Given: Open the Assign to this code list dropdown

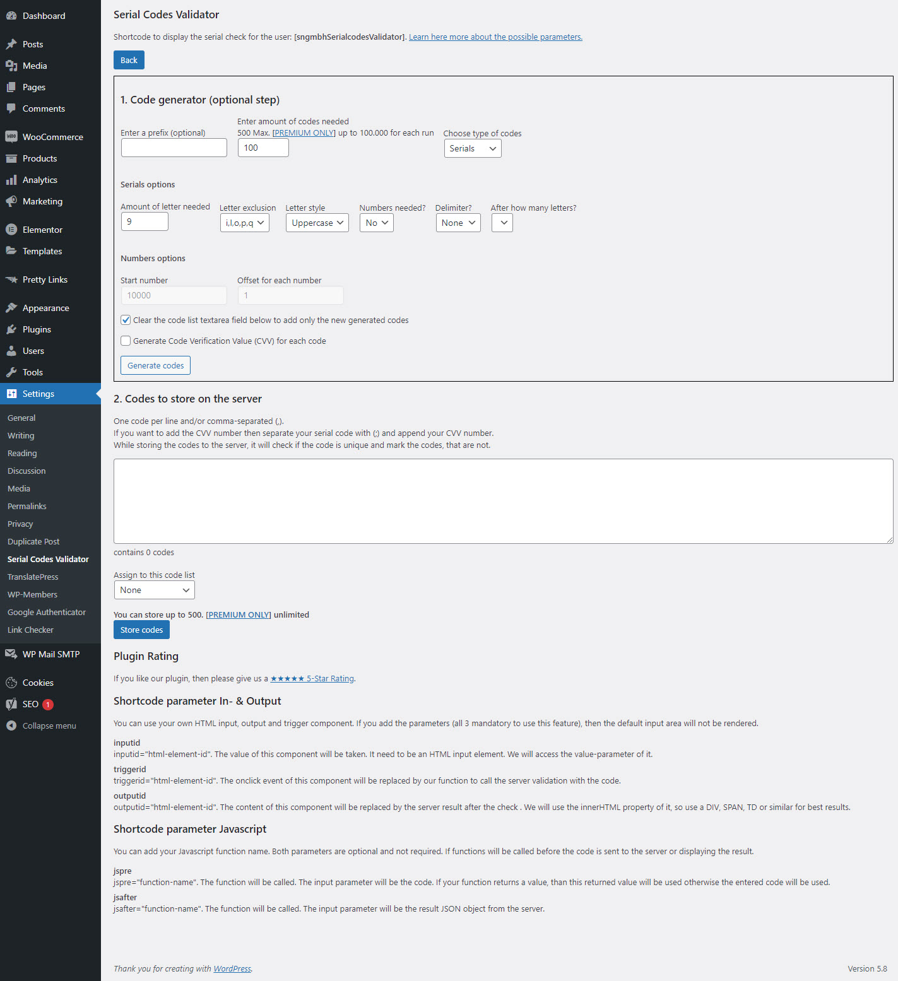Looking at the screenshot, I should click(154, 590).
